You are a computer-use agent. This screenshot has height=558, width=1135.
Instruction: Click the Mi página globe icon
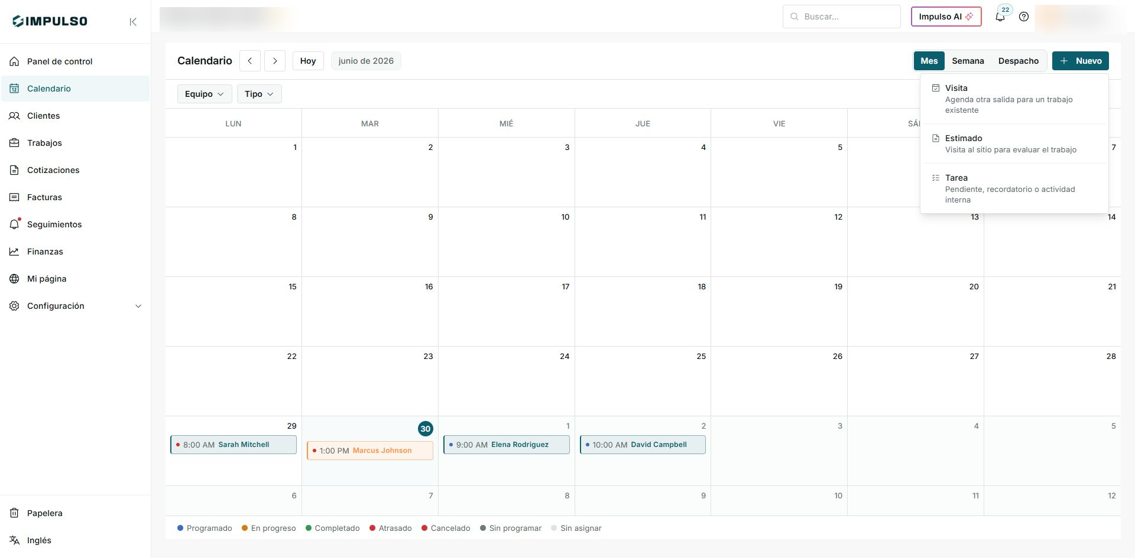click(x=14, y=279)
